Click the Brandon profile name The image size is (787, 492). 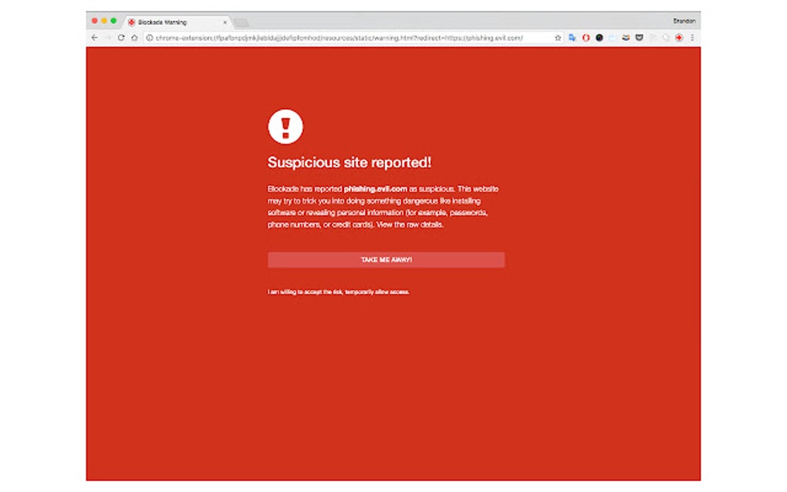click(x=684, y=21)
